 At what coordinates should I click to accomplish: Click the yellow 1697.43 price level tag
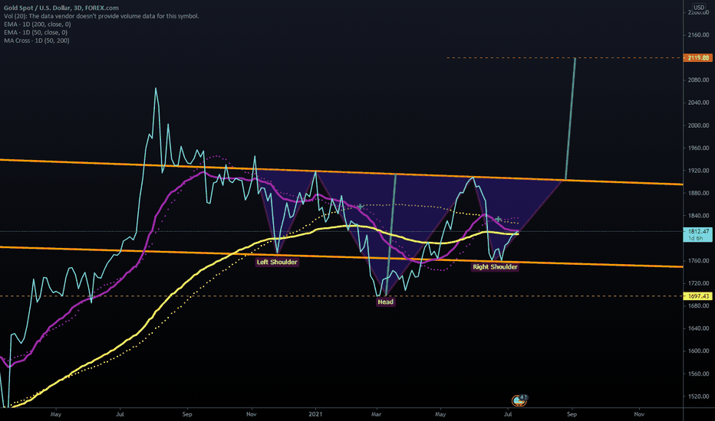[x=698, y=296]
